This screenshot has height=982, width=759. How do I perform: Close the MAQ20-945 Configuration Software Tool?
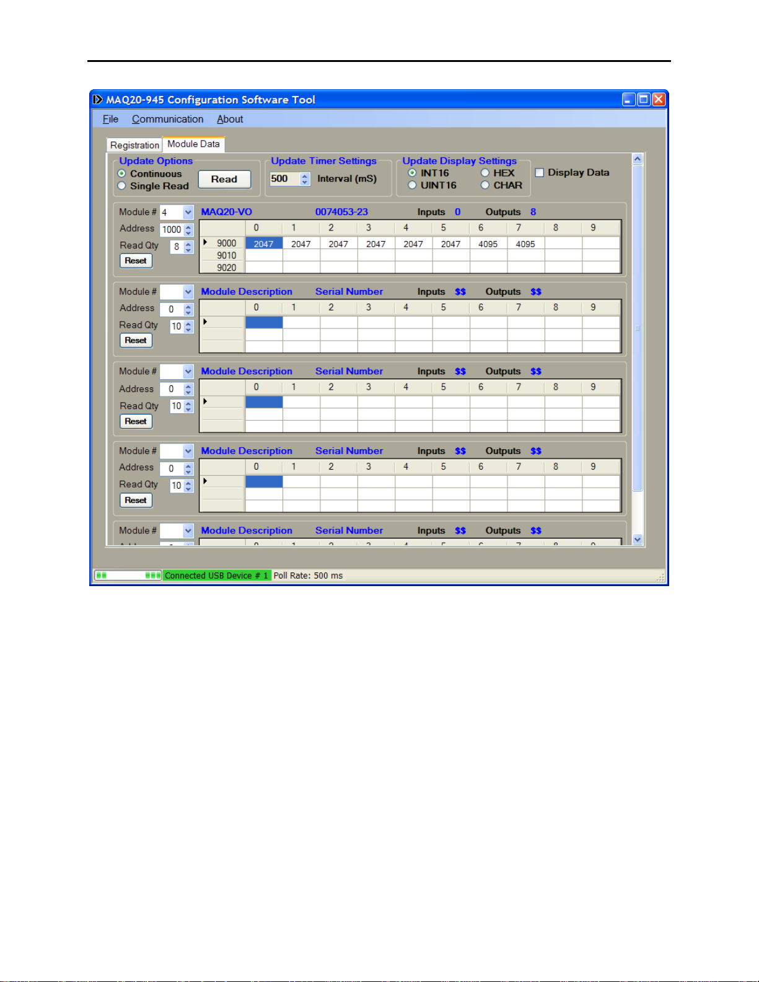[x=659, y=99]
